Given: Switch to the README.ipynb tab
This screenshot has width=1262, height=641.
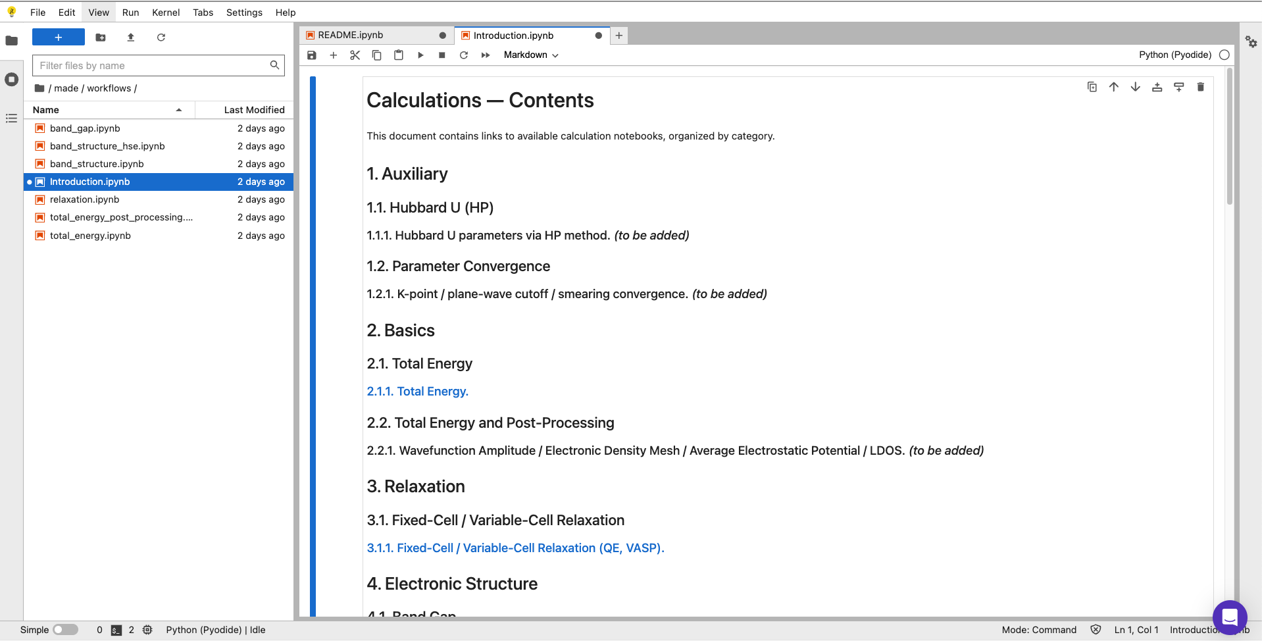Looking at the screenshot, I should click(x=376, y=36).
